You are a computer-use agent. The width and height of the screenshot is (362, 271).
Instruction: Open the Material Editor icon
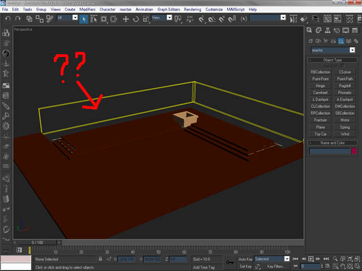[350, 19]
